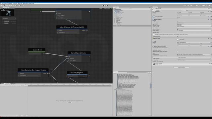The width and height of the screenshot is (212, 119).
Task: Collapse the Box Collider component
Action: 153,38
